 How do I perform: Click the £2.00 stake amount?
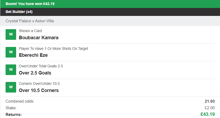(209, 108)
